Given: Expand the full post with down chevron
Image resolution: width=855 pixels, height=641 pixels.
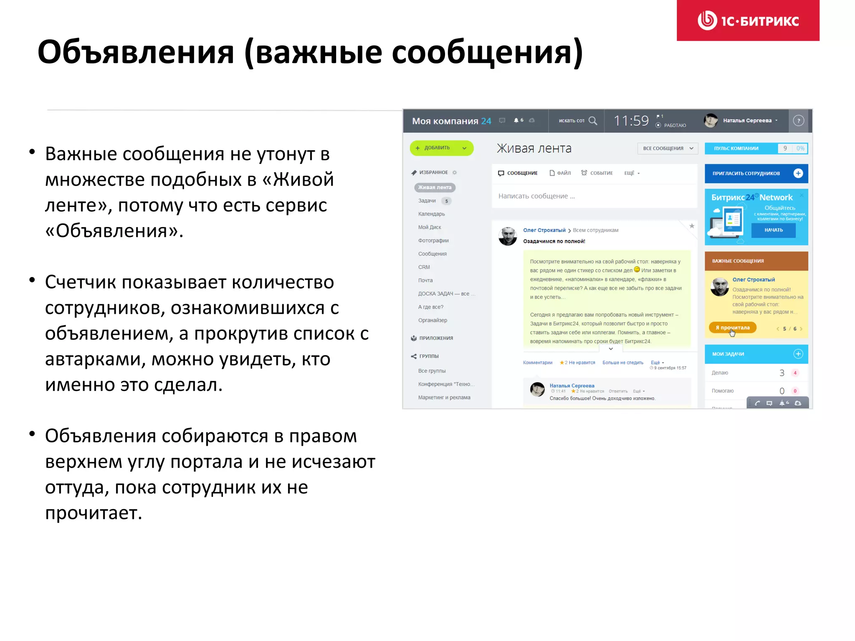Looking at the screenshot, I should pyautogui.click(x=611, y=349).
